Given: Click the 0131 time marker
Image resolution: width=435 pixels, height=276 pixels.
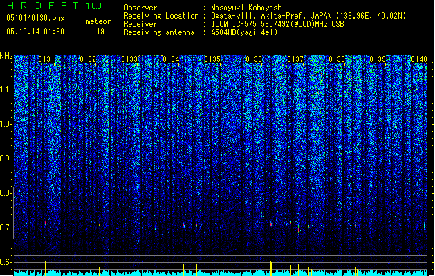Looking at the screenshot, I should pos(46,59).
